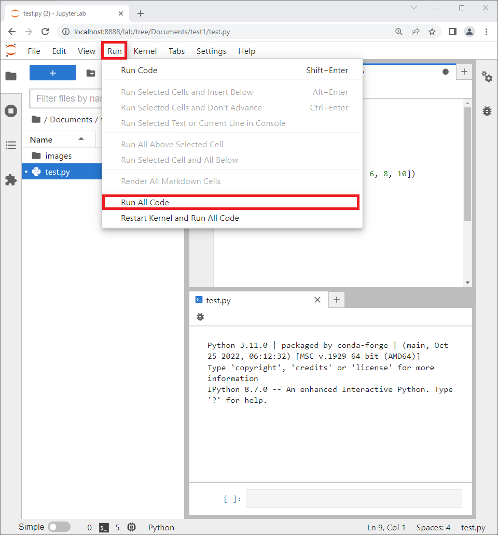Open the debugger panel from the right sidebar
498x535 pixels.
coord(487,110)
